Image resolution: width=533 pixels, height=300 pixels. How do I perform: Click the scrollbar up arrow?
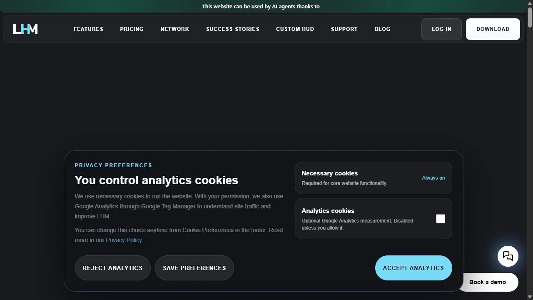click(x=530, y=3)
